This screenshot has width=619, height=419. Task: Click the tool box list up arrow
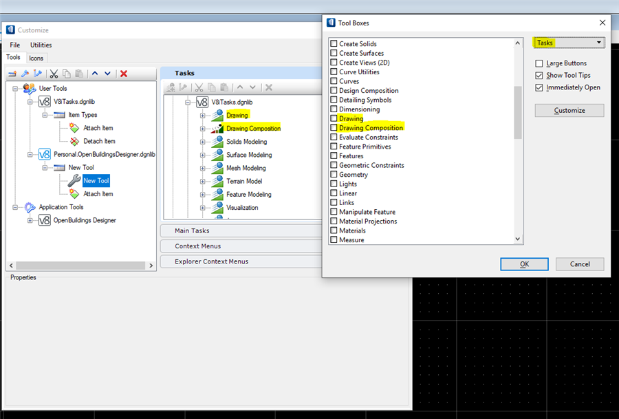click(x=517, y=43)
